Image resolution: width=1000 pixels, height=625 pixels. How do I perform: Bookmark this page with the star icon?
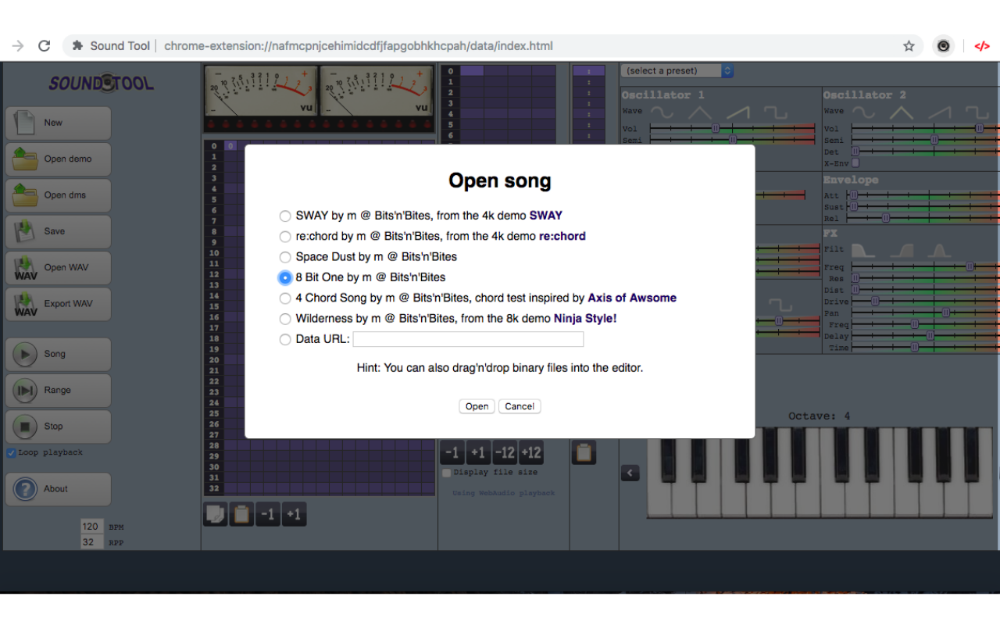(909, 46)
